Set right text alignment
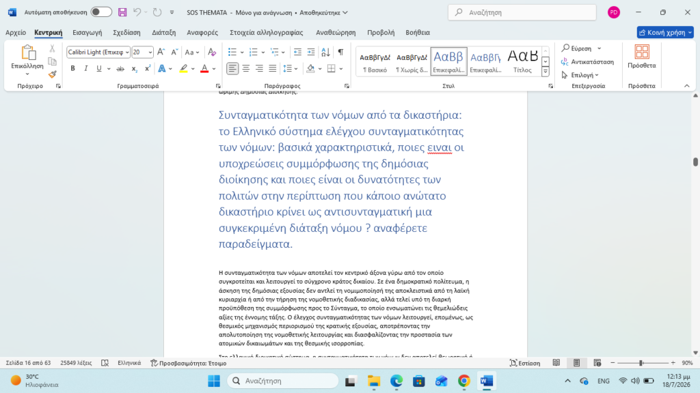 click(x=259, y=69)
